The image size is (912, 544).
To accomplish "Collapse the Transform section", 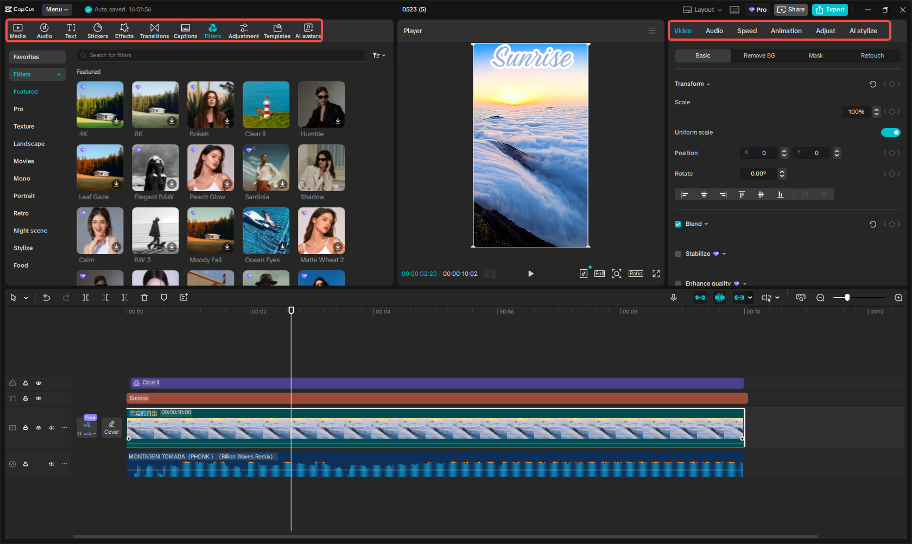I will click(x=708, y=84).
